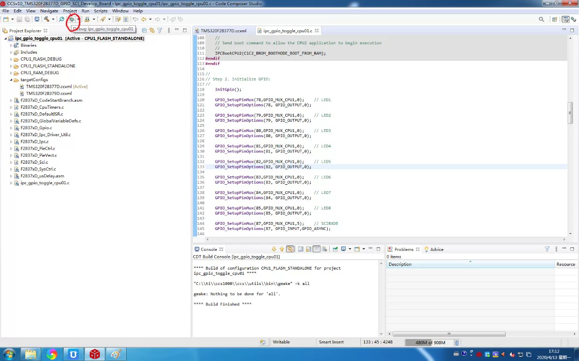This screenshot has height=361, width=579.
Task: Collapse All in Project Explorer toolbar
Action: click(144, 30)
